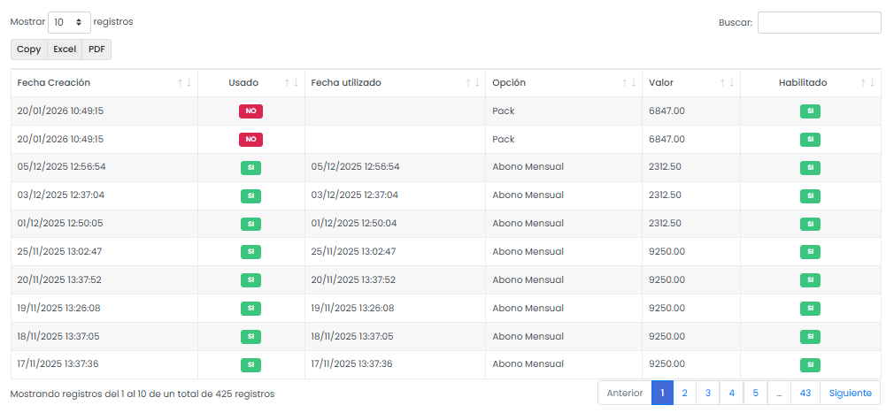The width and height of the screenshot is (886, 413).
Task: Export the table with the PDF button
Action: point(96,50)
